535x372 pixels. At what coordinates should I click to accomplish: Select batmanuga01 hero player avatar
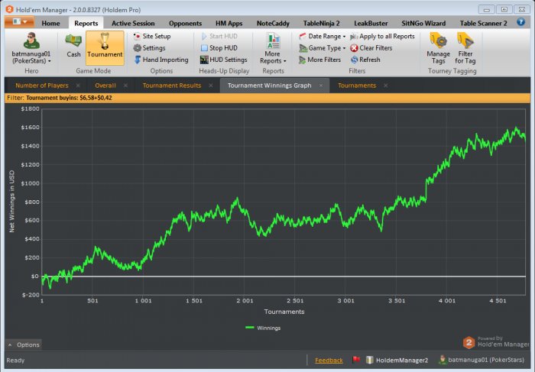click(31, 41)
